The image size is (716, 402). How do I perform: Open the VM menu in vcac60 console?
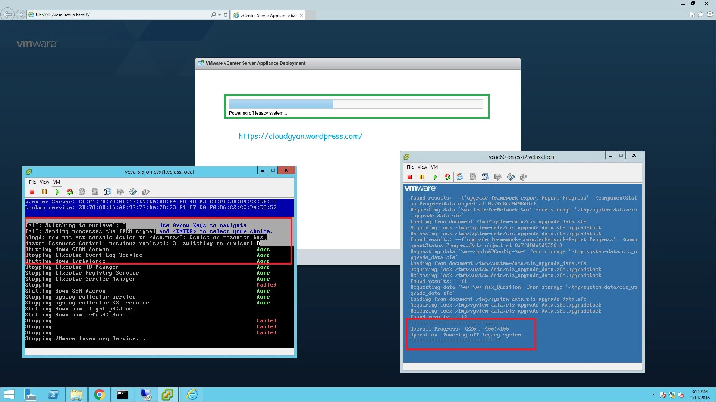pos(434,167)
